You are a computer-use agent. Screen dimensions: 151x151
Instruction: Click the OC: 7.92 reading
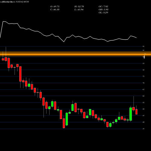click(x=103, y=7)
